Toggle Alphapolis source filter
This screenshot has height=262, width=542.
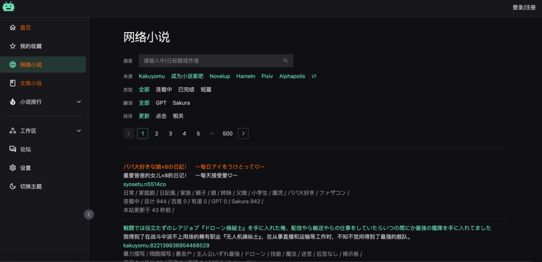click(292, 76)
